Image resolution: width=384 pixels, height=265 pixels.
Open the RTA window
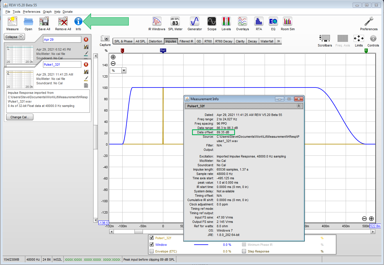coord(259,22)
